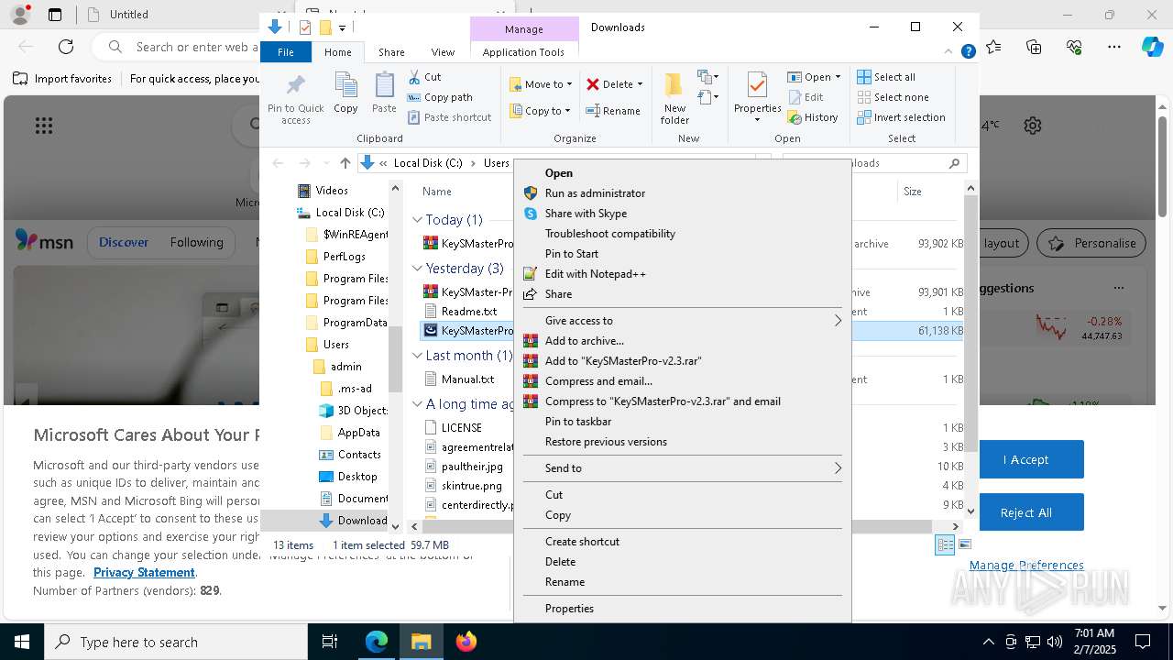Open the Privacy Statement link

(x=144, y=573)
